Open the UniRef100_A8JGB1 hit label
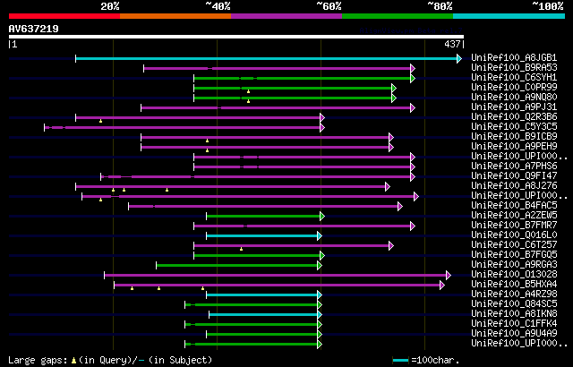This screenshot has height=367, width=573. coord(514,57)
